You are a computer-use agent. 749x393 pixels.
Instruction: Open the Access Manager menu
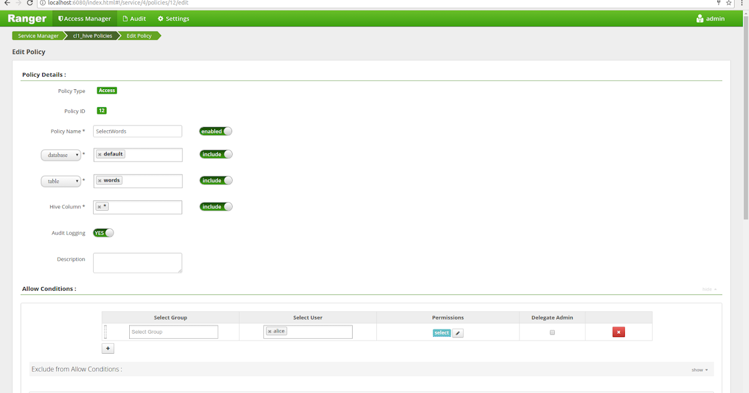(x=84, y=18)
